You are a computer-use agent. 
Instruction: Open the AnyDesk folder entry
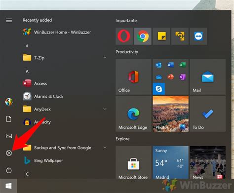coord(65,109)
